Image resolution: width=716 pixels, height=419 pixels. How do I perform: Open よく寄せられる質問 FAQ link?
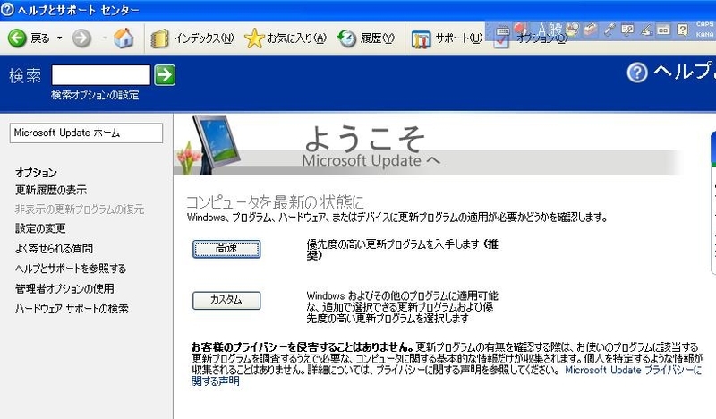[x=54, y=249]
